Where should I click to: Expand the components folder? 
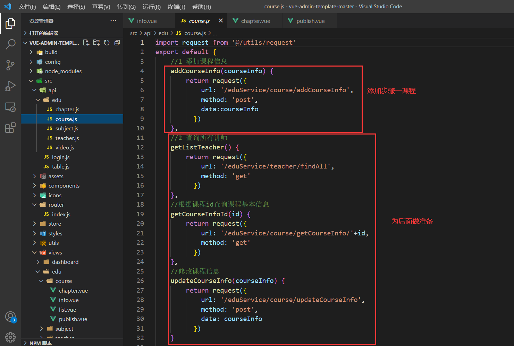[x=72, y=185]
